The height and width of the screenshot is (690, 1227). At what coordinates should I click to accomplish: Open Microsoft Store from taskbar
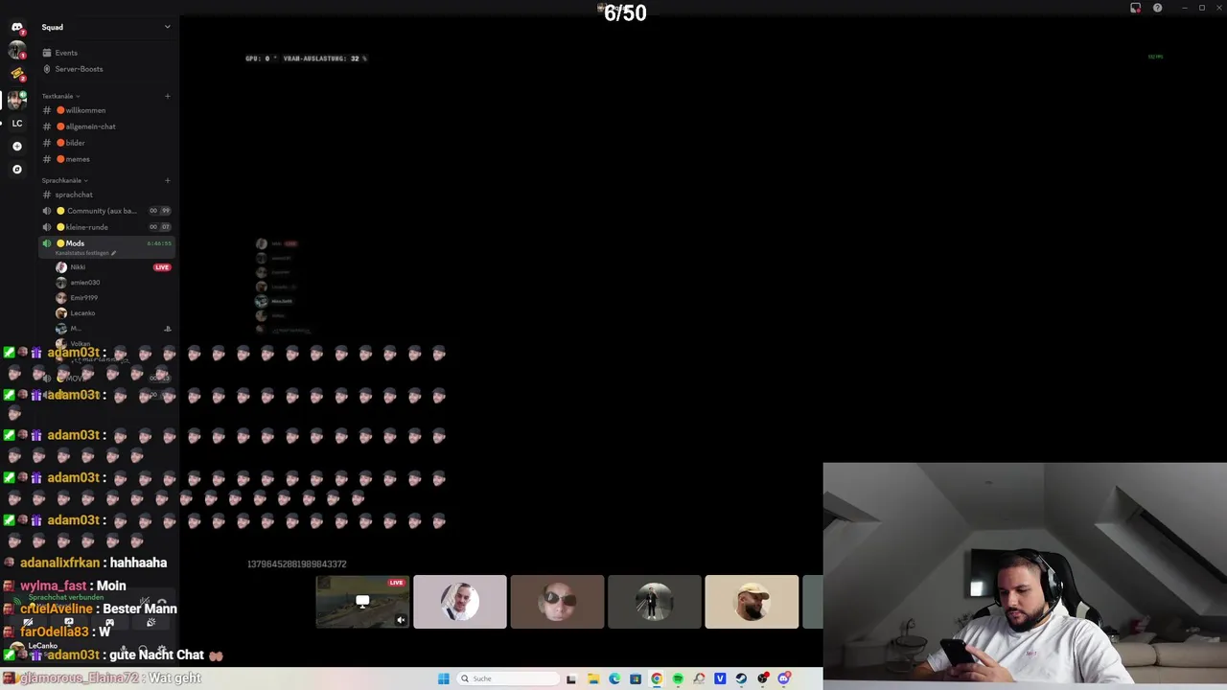pyautogui.click(x=636, y=678)
